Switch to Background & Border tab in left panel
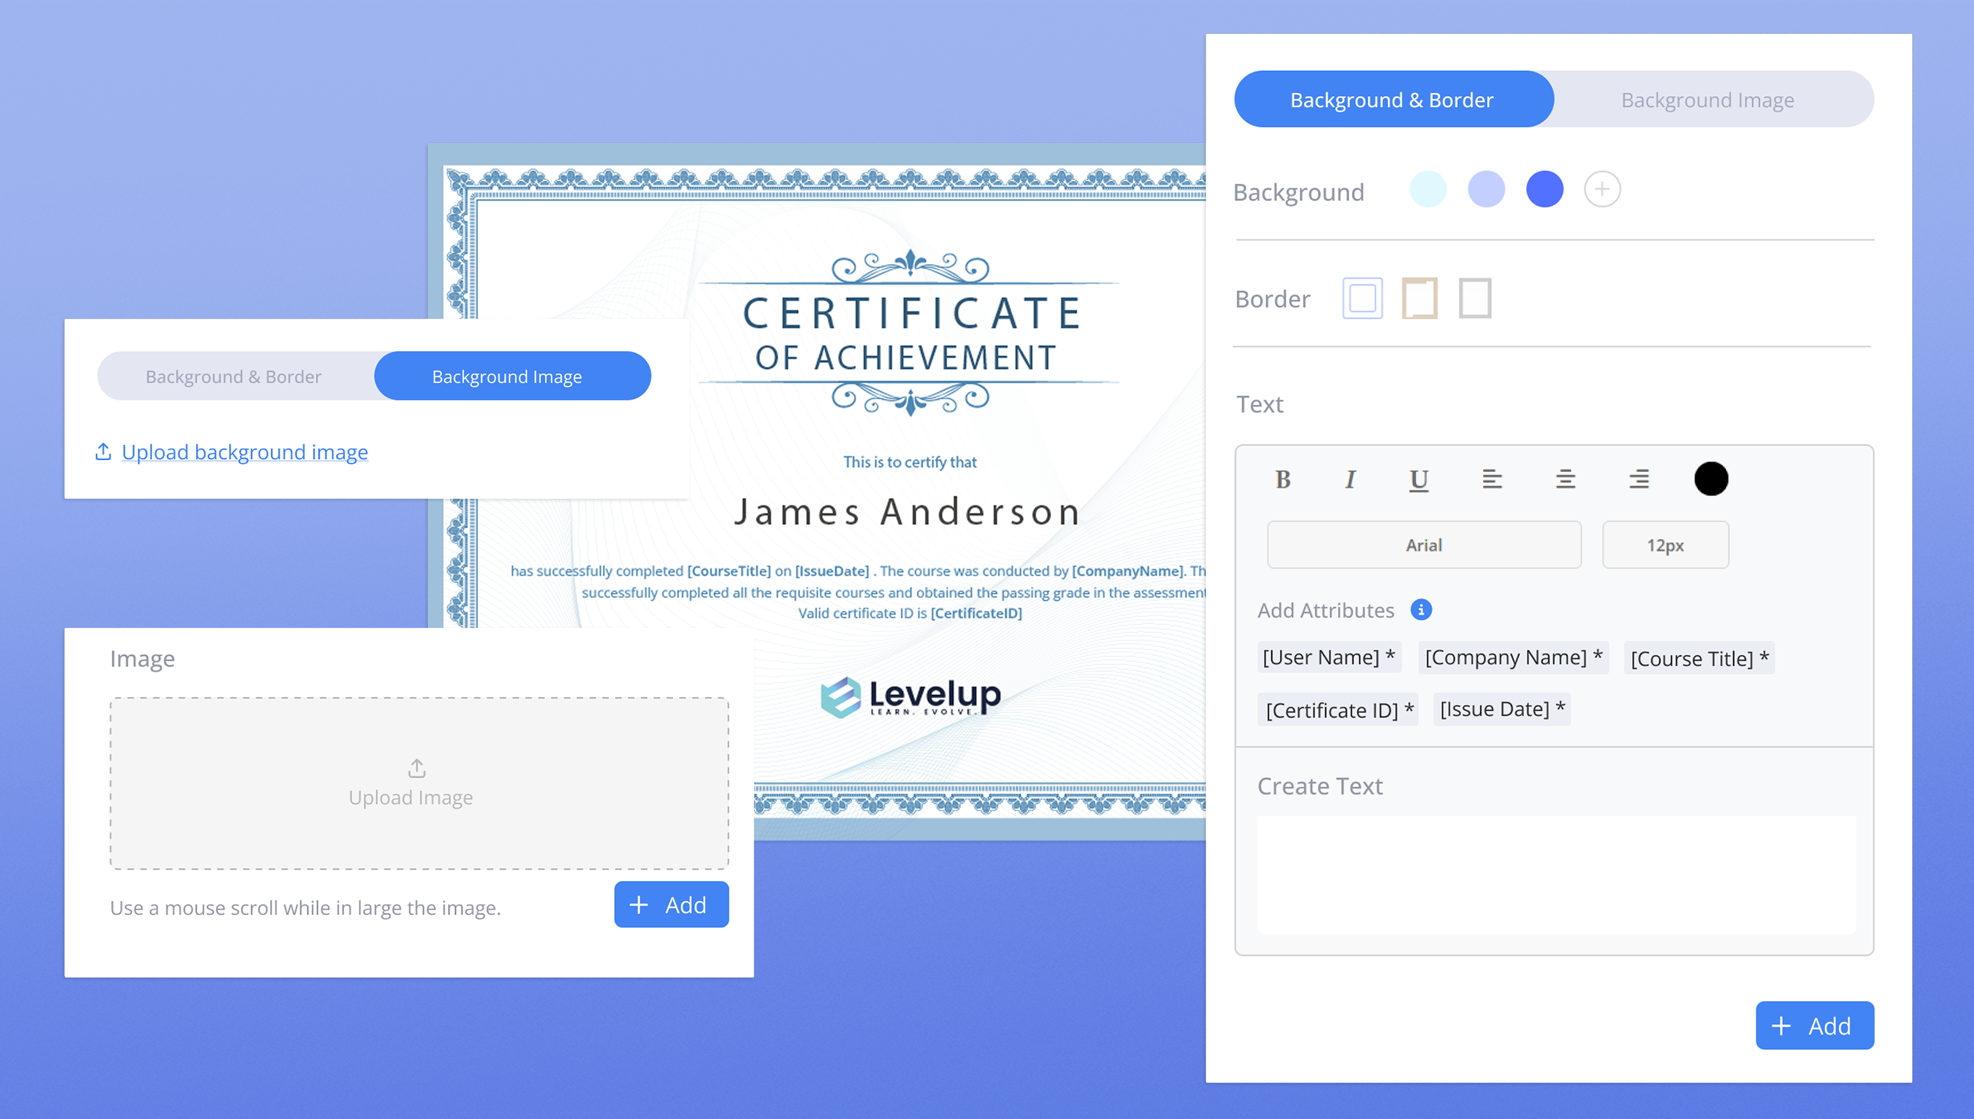The width and height of the screenshot is (1974, 1119). 234,377
